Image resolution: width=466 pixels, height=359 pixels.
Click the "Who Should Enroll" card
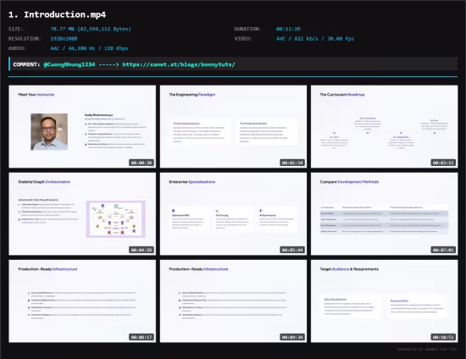[351, 307]
